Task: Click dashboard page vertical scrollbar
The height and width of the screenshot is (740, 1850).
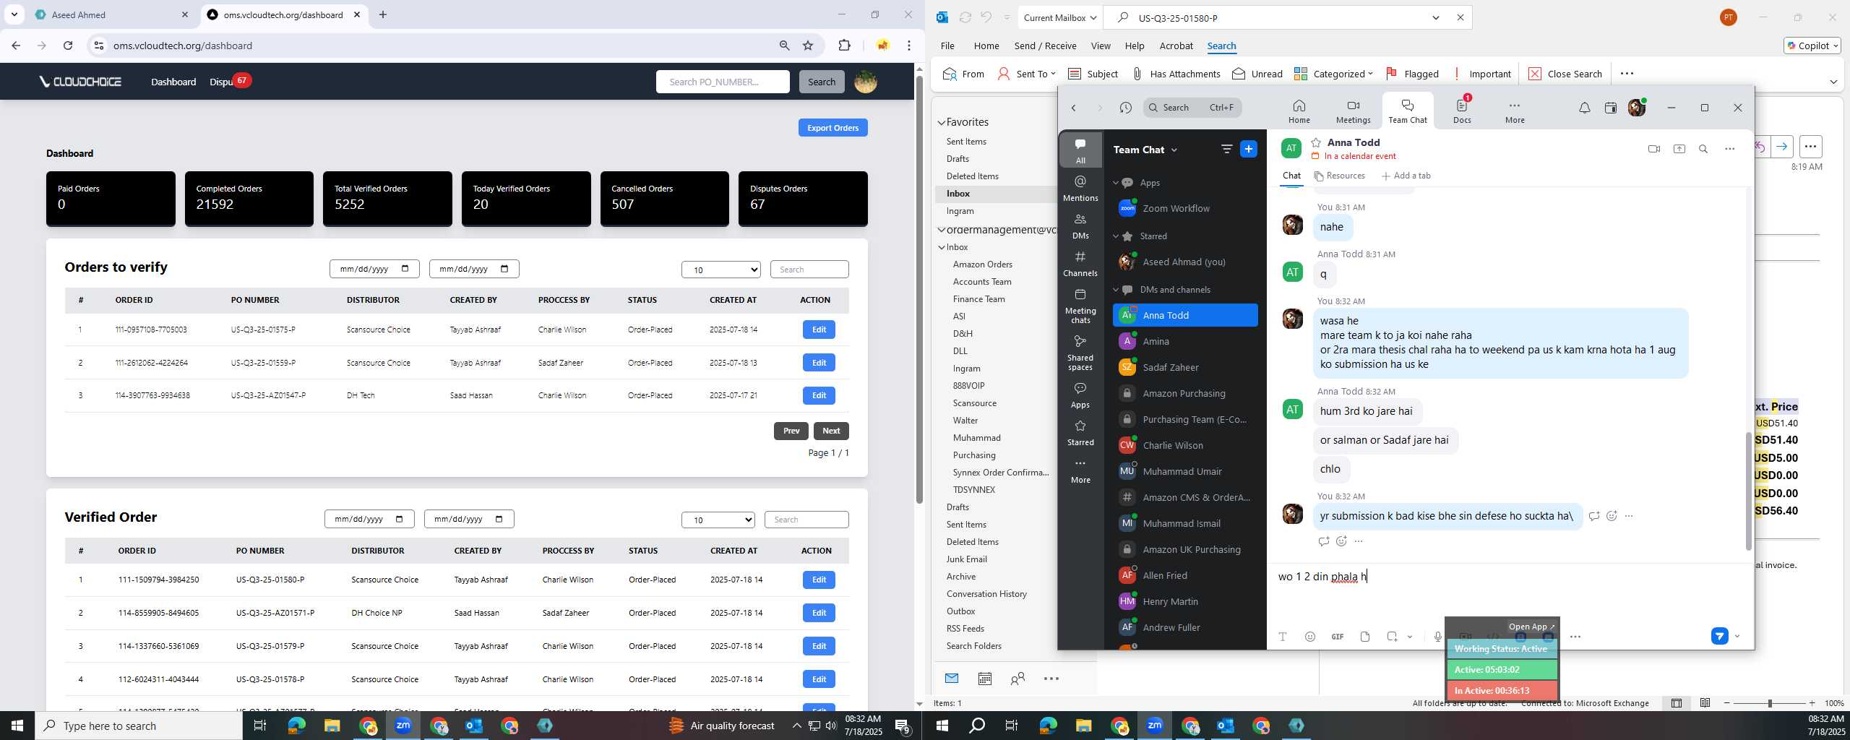Action: [919, 289]
